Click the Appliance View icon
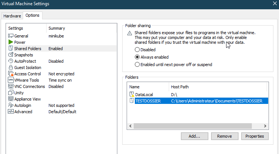Screen dimensions: 279x154 11,99
